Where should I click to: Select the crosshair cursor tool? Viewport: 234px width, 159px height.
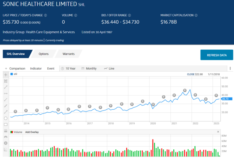point(6,75)
